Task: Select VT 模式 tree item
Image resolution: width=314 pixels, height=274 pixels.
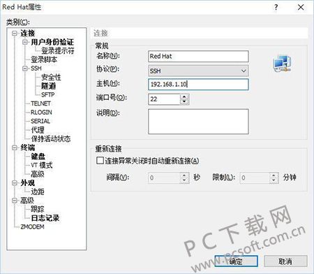Action: [x=42, y=165]
